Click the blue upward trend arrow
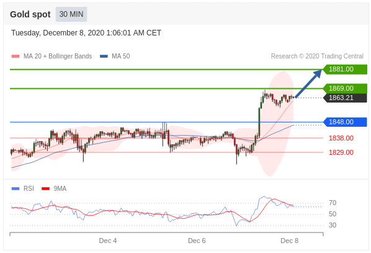This screenshot has width=371, height=253. 308,83
